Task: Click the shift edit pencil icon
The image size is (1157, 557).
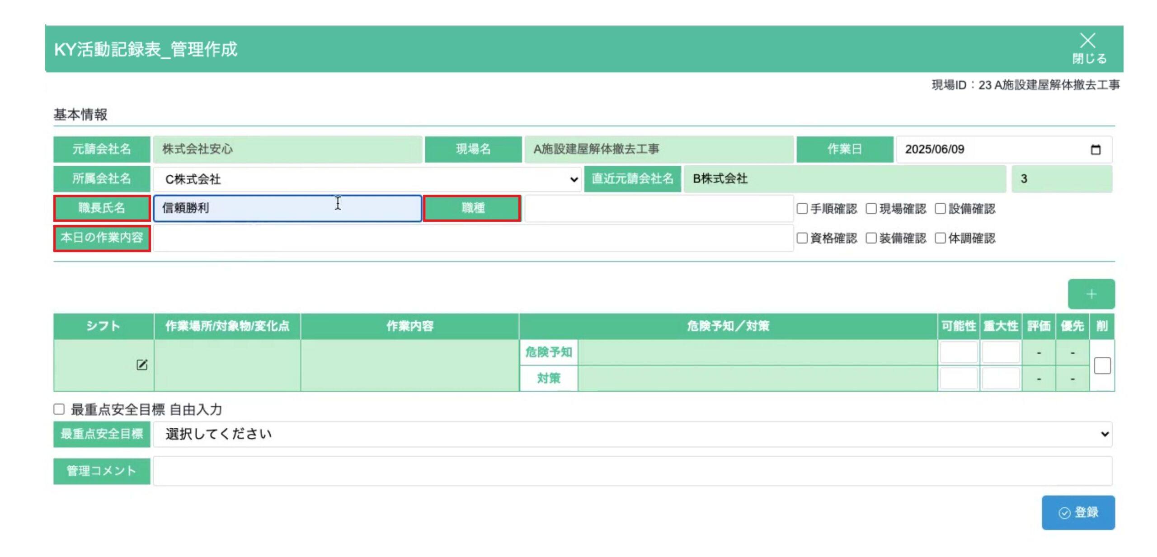Action: tap(141, 365)
